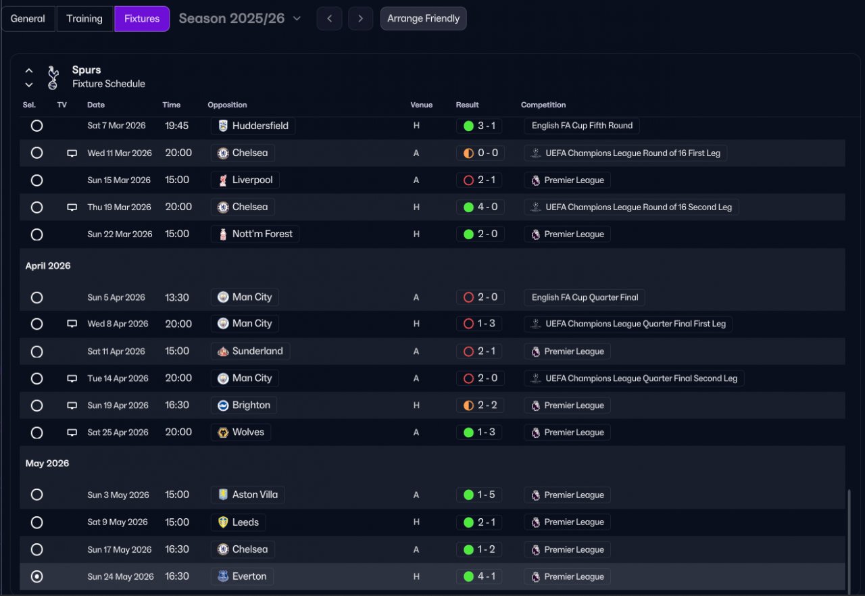Click the 19:45 kickoff time
The height and width of the screenshot is (596, 865).
(x=177, y=126)
